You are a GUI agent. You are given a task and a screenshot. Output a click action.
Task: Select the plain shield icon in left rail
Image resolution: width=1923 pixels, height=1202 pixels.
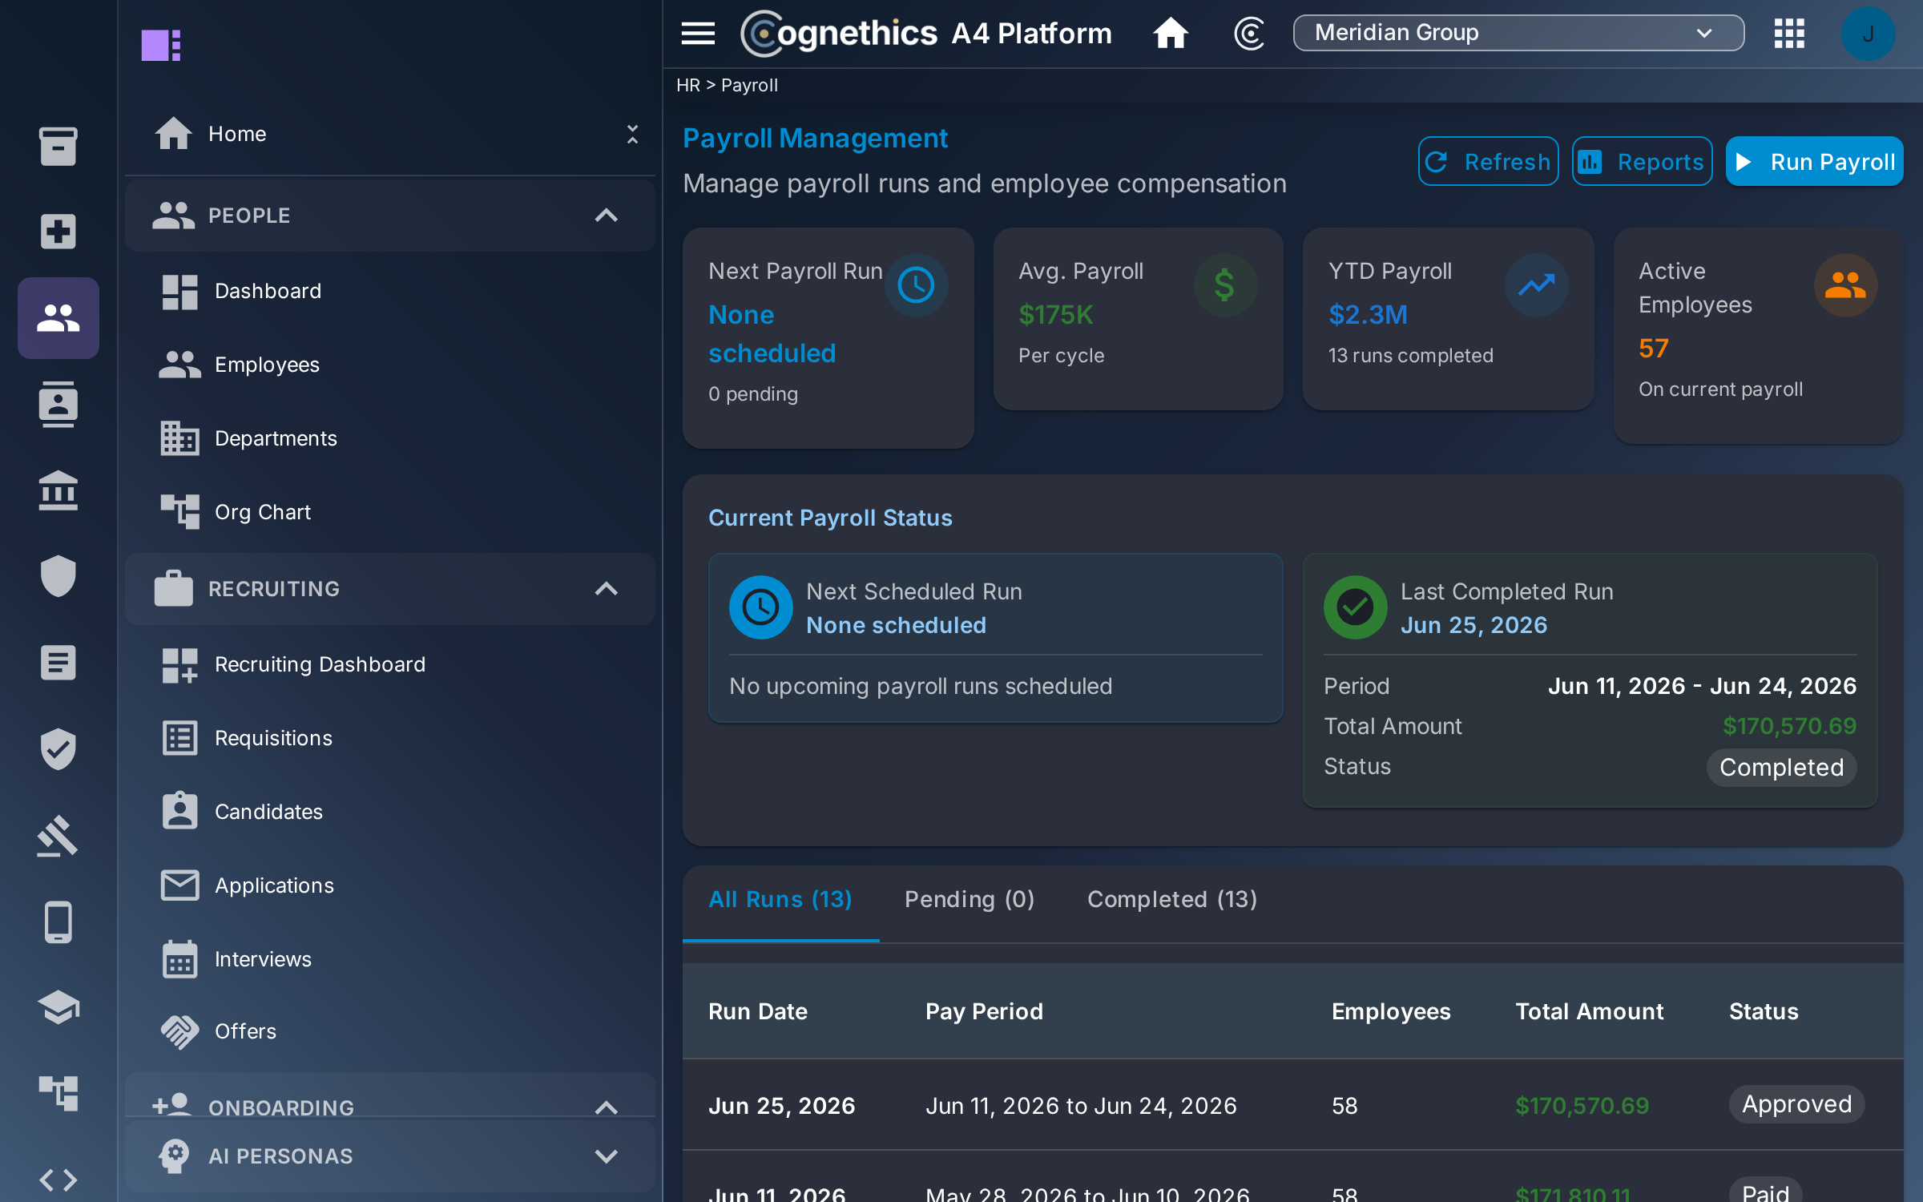[58, 576]
